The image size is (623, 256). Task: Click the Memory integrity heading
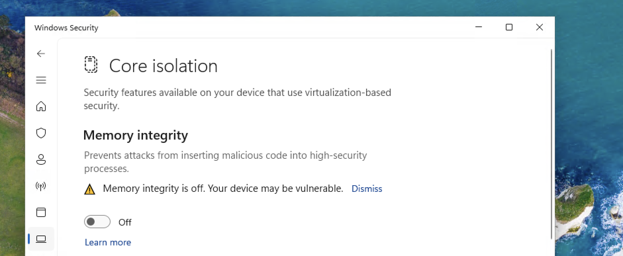136,135
